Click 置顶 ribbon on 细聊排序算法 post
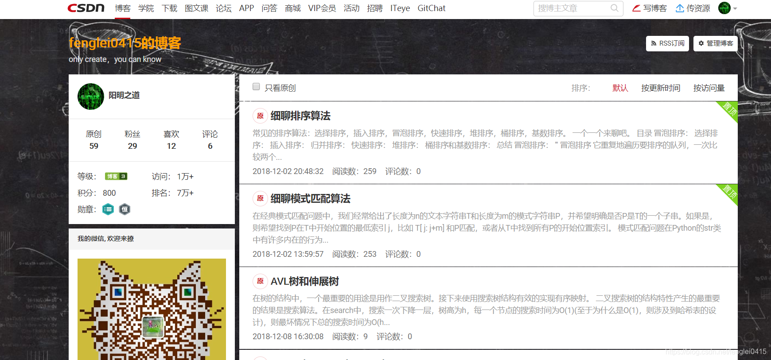The image size is (771, 360). tap(730, 109)
